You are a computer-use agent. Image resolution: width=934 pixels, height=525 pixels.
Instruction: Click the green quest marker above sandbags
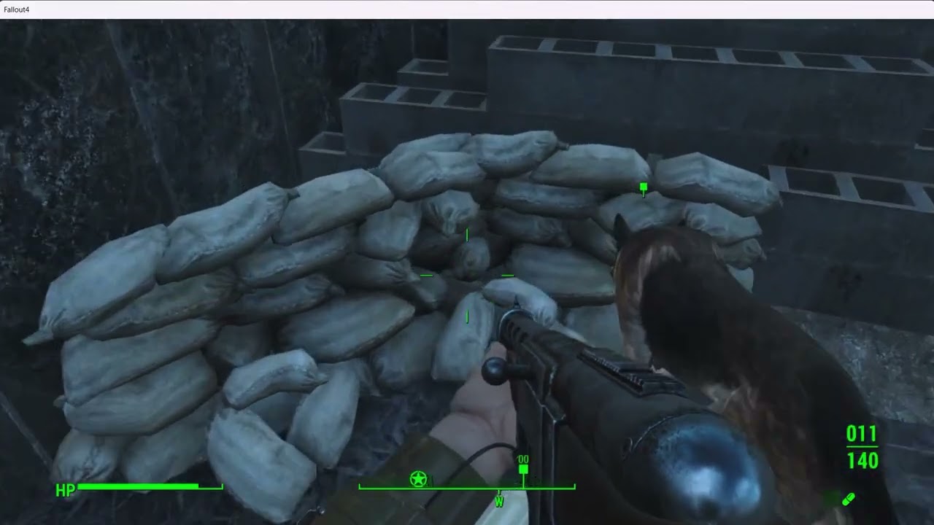click(x=643, y=190)
